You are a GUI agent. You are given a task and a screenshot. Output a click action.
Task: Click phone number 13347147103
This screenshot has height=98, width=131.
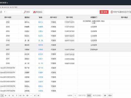tap(70, 31)
